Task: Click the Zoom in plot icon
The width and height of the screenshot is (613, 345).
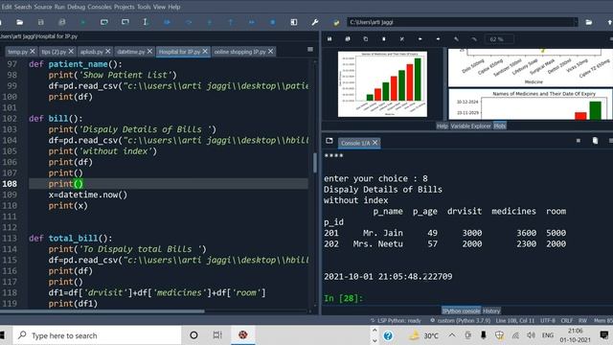Action: [x=456, y=39]
